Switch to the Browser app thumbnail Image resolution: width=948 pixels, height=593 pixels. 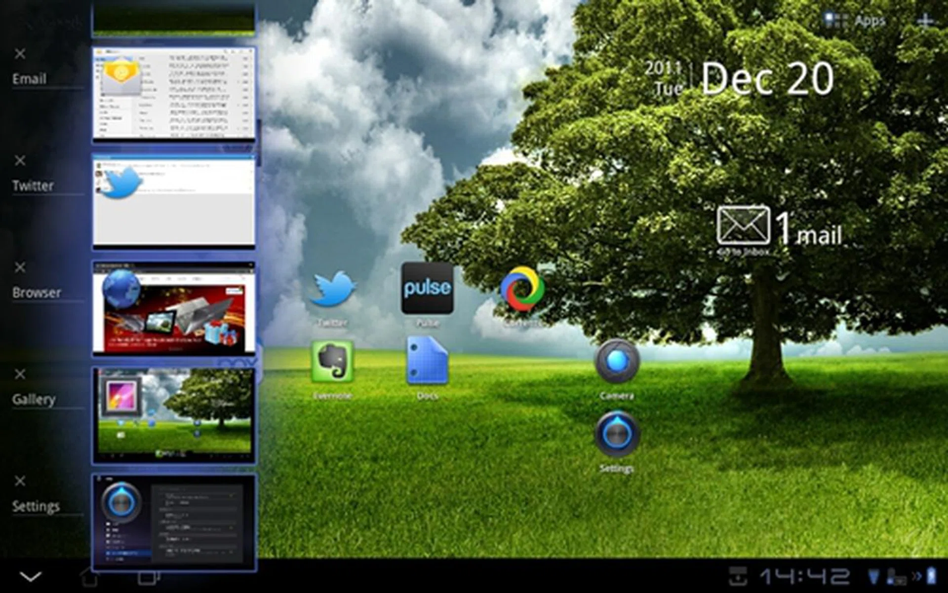[x=174, y=308]
